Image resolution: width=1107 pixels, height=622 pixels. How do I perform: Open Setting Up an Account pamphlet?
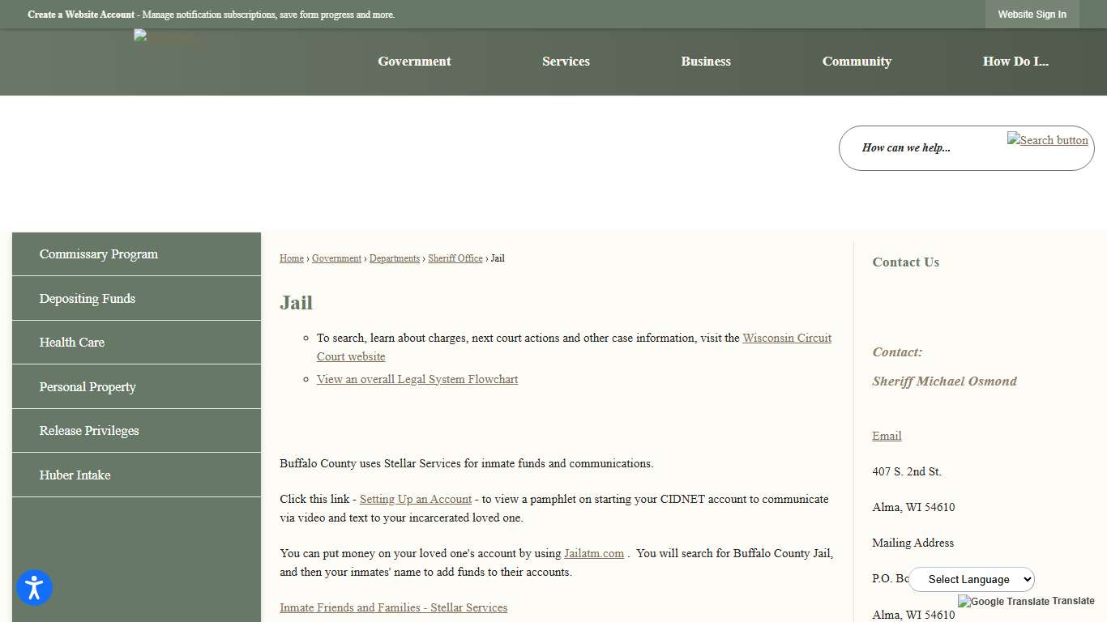pyautogui.click(x=416, y=499)
